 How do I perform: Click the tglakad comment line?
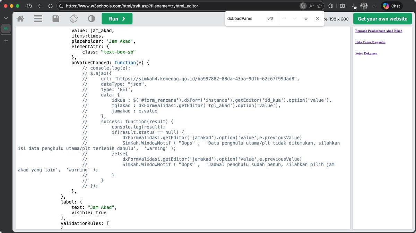click(x=181, y=106)
